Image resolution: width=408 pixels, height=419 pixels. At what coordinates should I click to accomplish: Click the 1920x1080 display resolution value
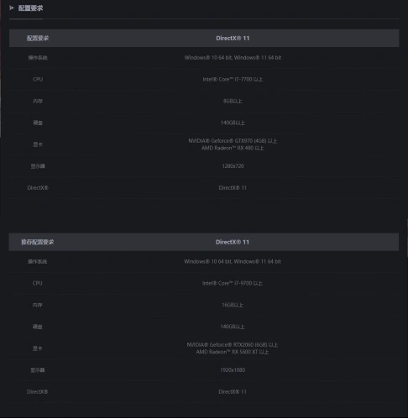point(233,370)
